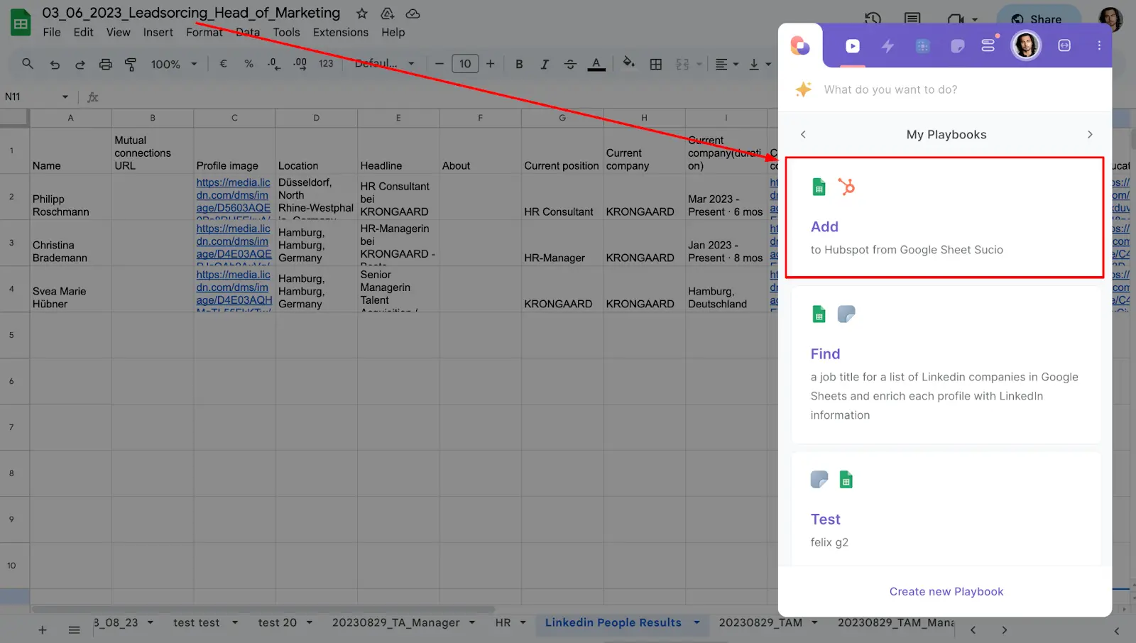1136x643 pixels.
Task: Toggle italic formatting
Action: point(545,64)
